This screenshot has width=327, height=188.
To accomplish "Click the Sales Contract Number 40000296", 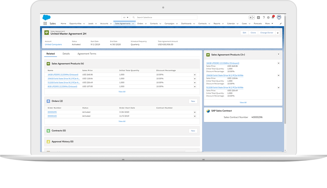I will coord(257,117).
